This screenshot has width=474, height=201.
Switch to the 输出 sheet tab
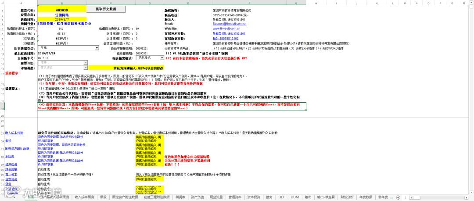(308, 197)
